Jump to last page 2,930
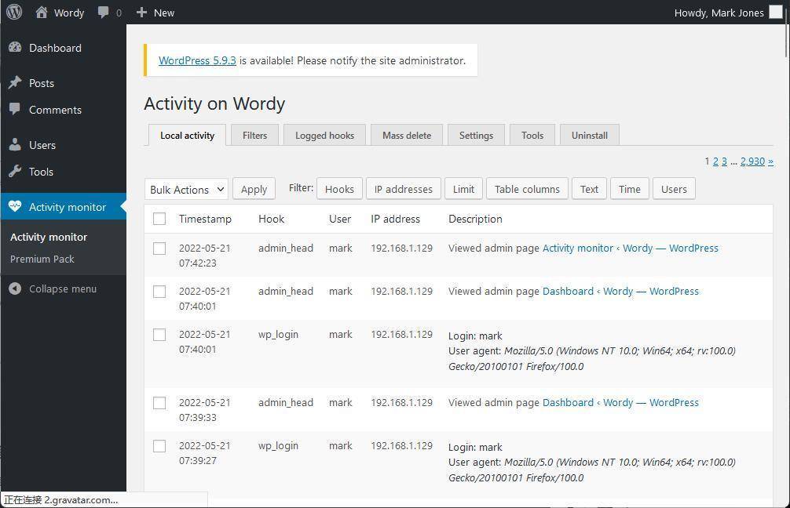 752,161
